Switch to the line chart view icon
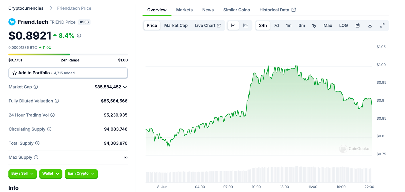This screenshot has height=192, width=405. tap(233, 26)
